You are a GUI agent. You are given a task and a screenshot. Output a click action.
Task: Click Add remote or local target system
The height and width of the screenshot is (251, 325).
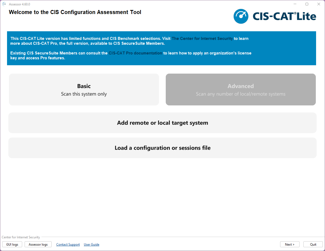pos(162,123)
